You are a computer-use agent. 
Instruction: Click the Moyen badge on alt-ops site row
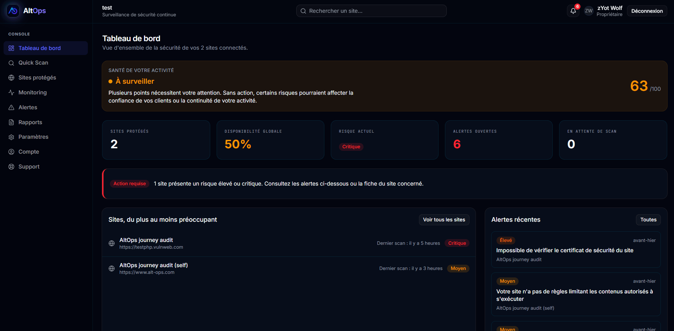click(x=458, y=269)
